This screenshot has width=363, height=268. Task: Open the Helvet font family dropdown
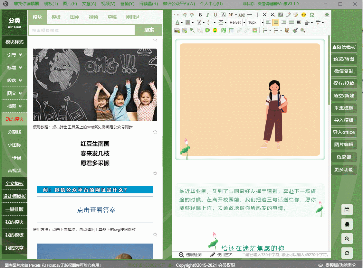pos(244,23)
